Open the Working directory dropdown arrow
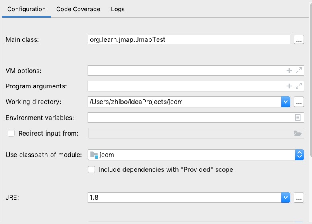 click(286, 102)
